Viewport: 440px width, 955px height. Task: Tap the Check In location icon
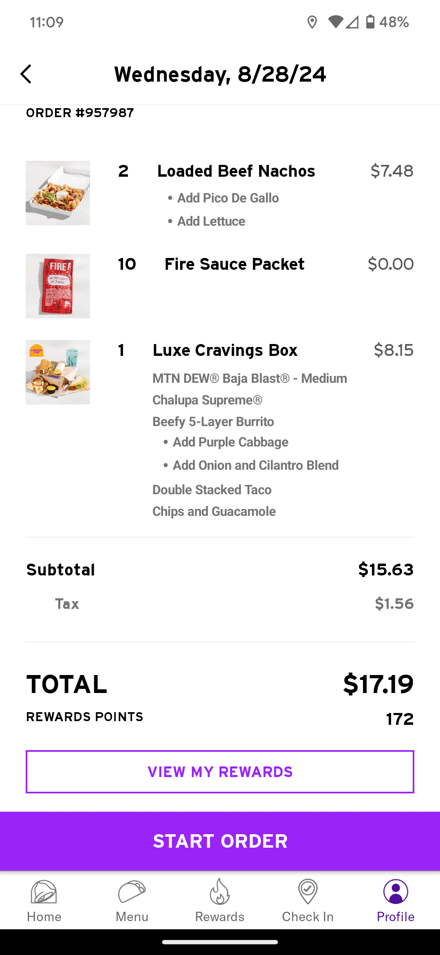coord(308,892)
